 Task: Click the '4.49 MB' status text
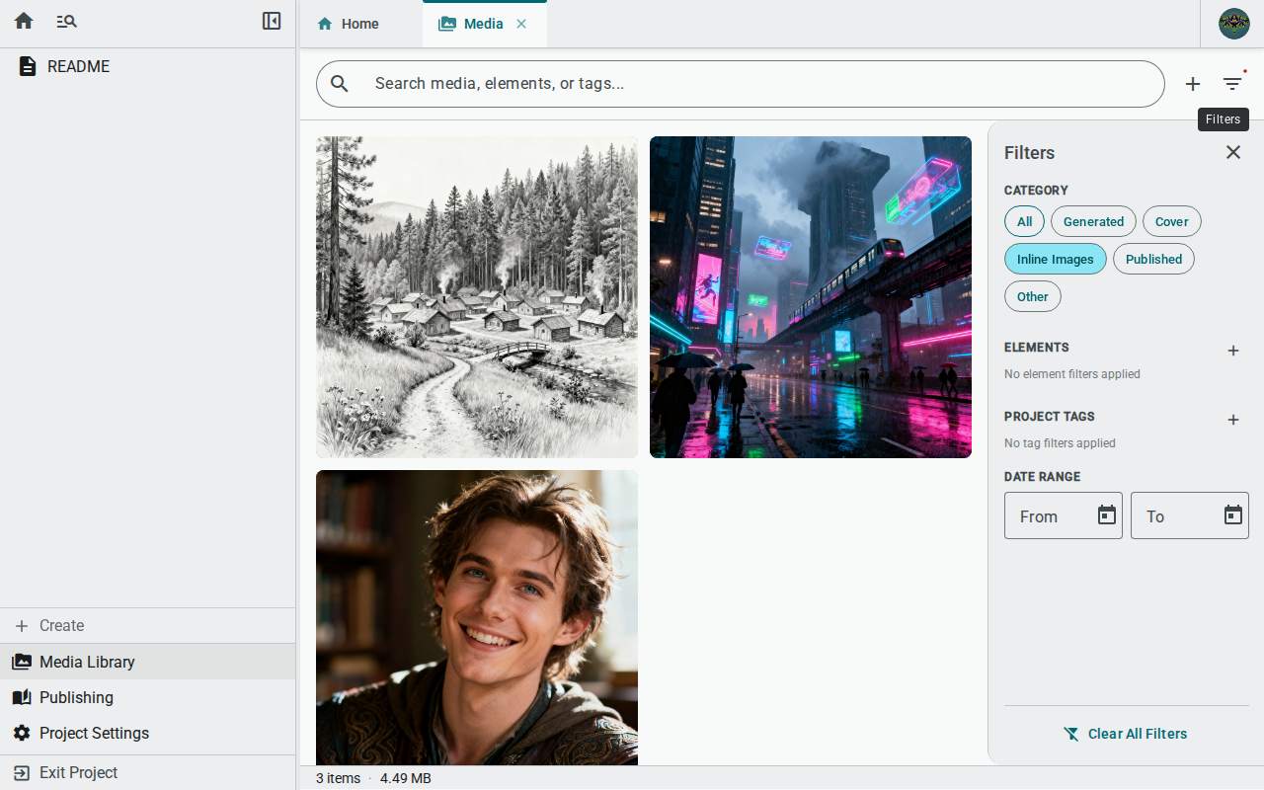pos(406,778)
